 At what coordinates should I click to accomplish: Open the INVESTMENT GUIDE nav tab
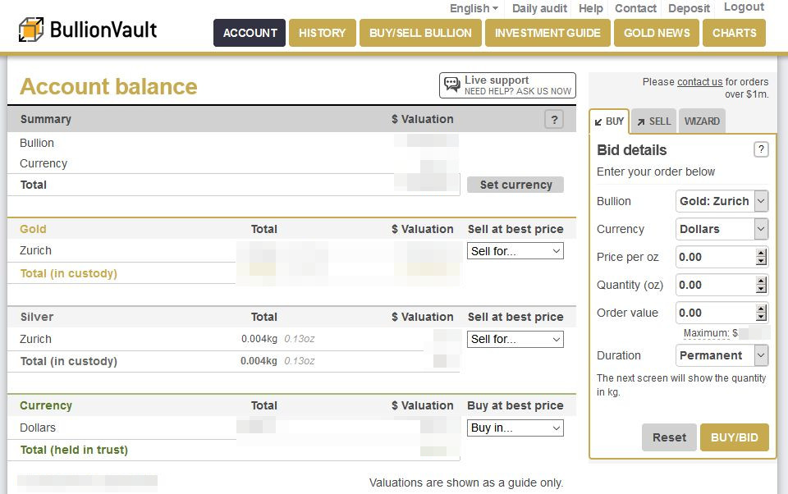(x=547, y=33)
